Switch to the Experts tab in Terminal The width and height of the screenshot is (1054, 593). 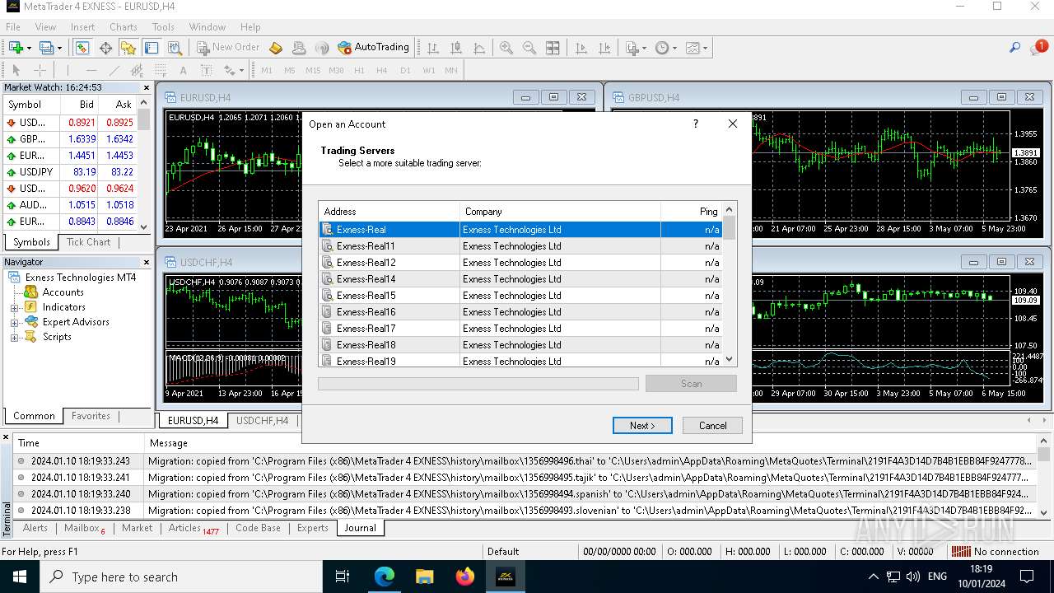[312, 528]
